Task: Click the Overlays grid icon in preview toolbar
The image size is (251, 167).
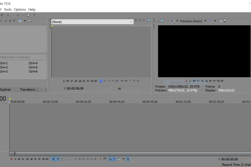Action: [210, 21]
